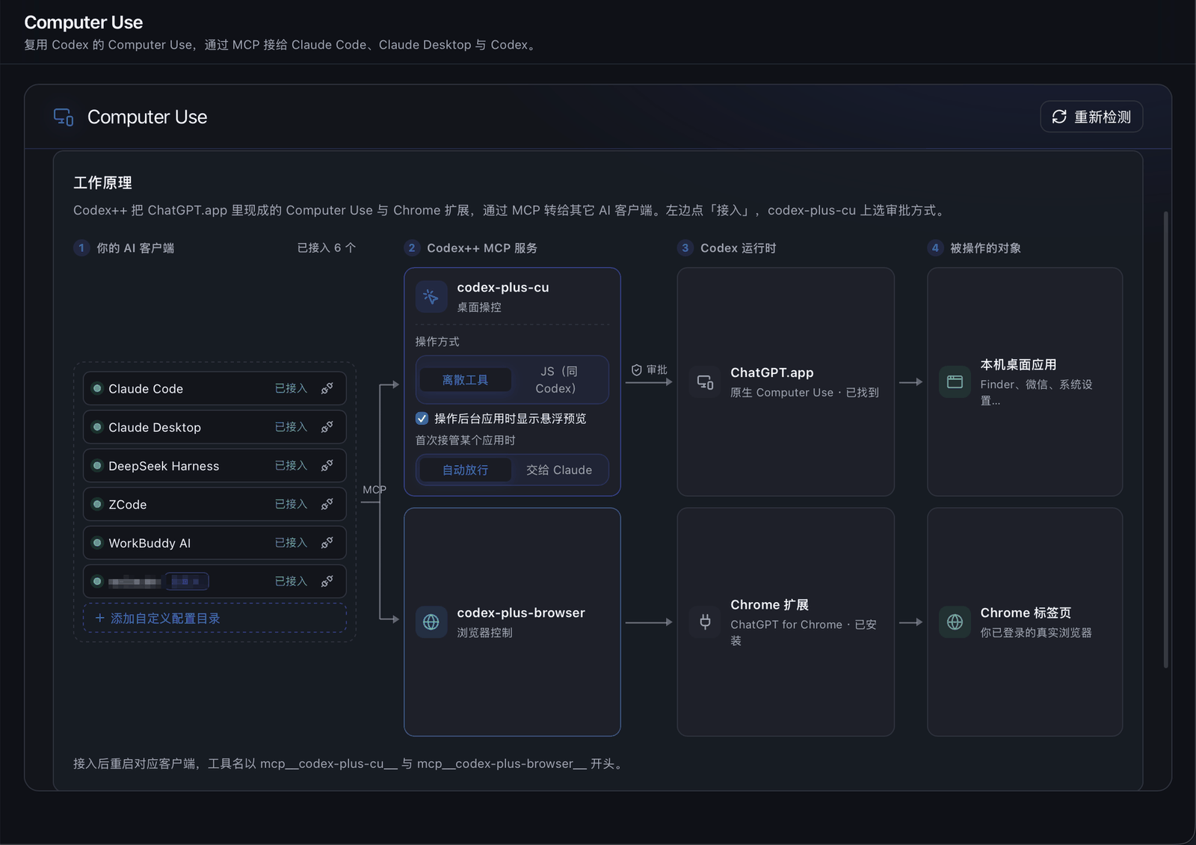
Task: Click the codex-plus-browser title
Action: coord(521,613)
